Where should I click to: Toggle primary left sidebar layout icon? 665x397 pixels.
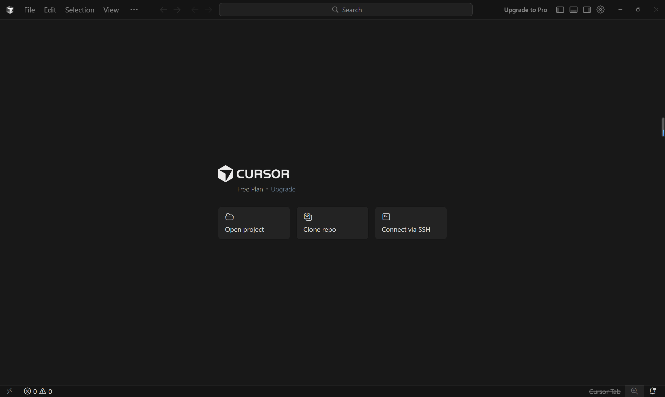560,10
